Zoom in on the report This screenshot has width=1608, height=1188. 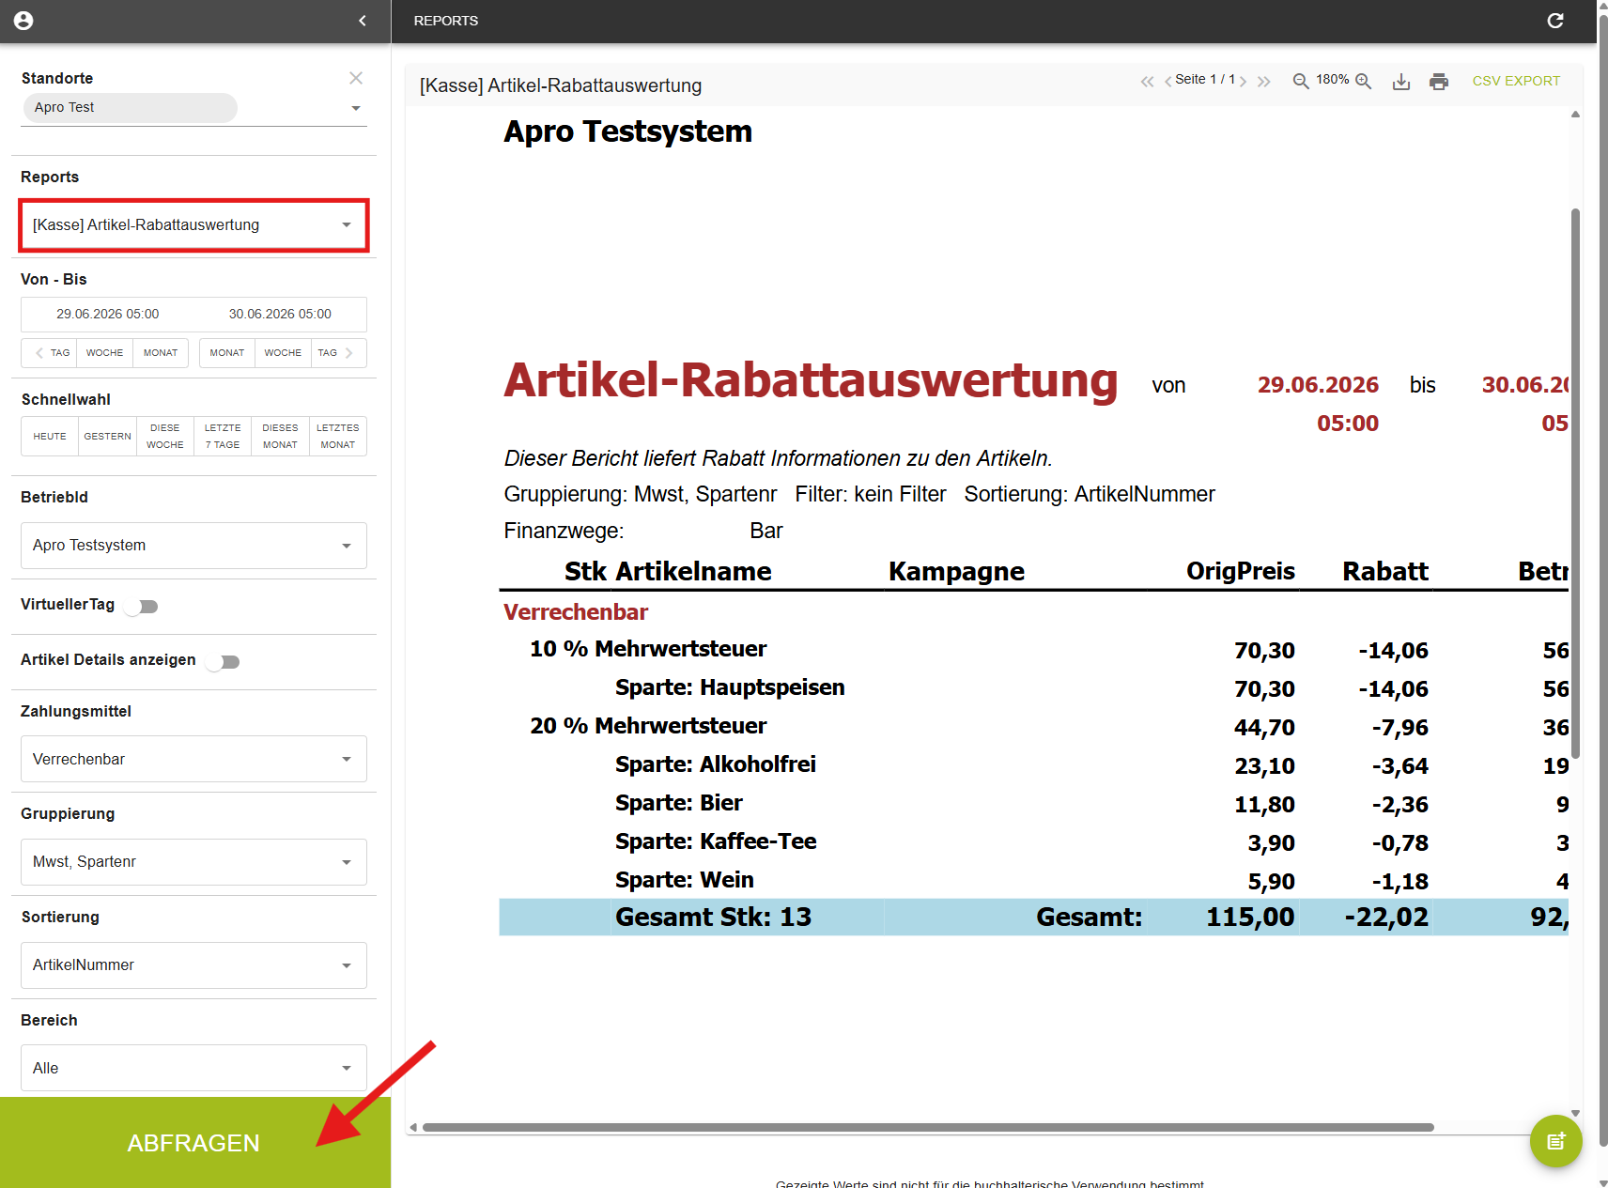click(x=1364, y=82)
